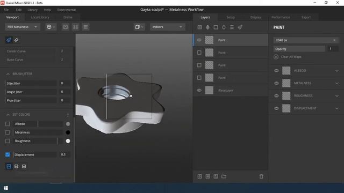Open the Indoors lighting dropdown
This screenshot has width=344, height=193.
click(167, 27)
